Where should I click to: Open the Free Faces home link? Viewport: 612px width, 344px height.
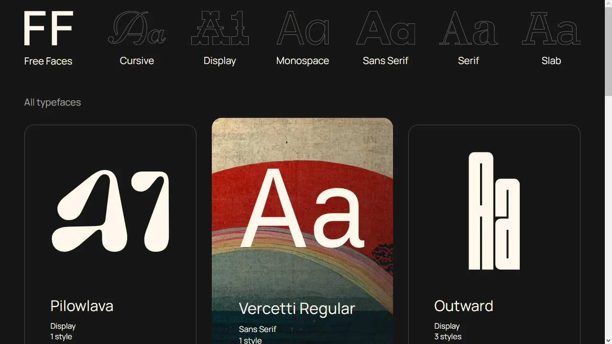tap(48, 61)
